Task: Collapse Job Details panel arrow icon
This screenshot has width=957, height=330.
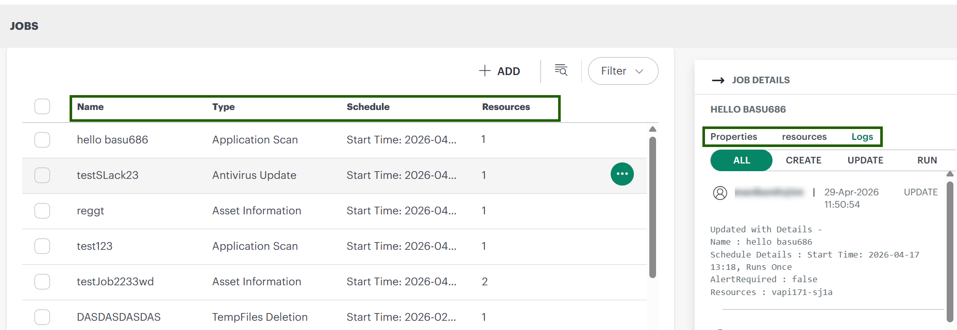Action: (x=718, y=80)
